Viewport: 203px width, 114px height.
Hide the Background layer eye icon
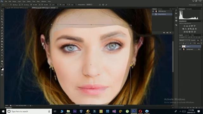(x=180, y=49)
